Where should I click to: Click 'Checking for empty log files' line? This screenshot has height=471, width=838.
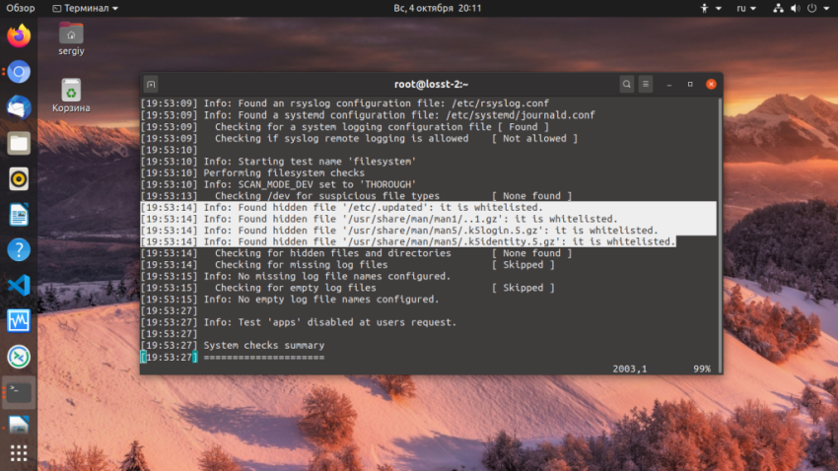296,288
